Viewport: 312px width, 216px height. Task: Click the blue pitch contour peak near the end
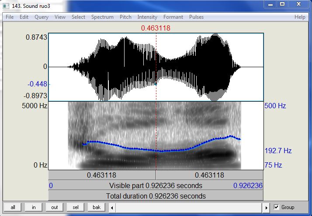point(231,136)
